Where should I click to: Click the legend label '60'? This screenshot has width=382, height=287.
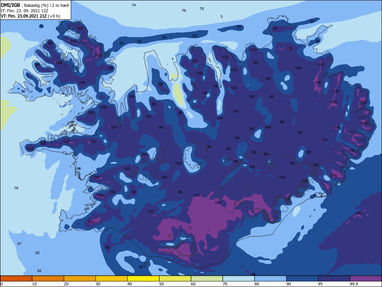(193, 284)
